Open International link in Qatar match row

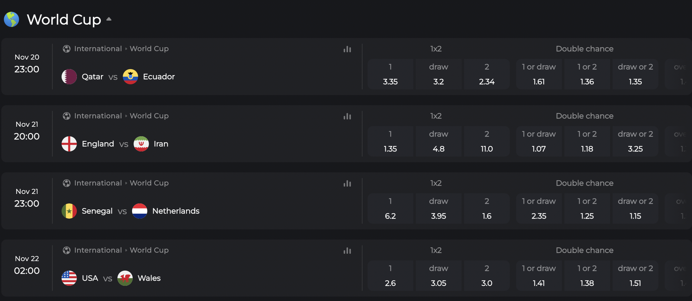(98, 49)
